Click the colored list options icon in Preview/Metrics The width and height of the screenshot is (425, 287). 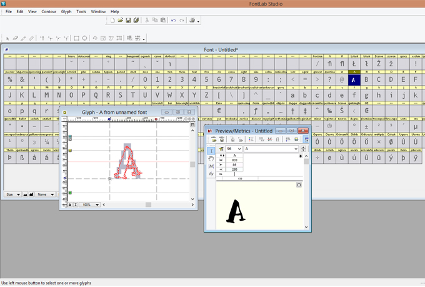(251, 139)
